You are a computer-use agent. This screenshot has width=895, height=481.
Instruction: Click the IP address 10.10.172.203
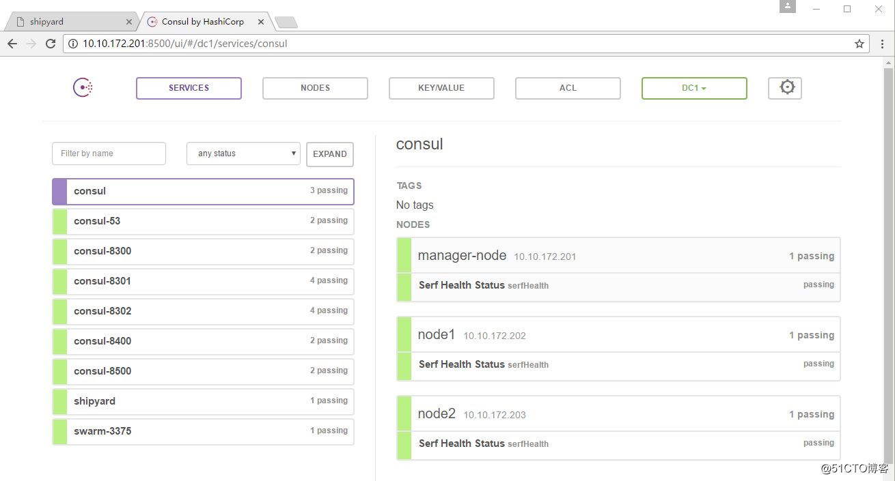(x=495, y=416)
